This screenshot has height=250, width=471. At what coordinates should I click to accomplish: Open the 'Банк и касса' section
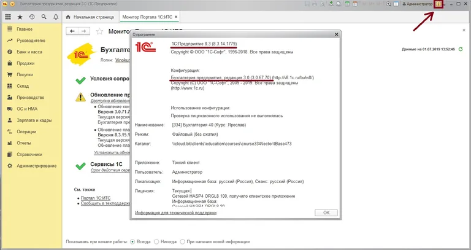pyautogui.click(x=29, y=52)
